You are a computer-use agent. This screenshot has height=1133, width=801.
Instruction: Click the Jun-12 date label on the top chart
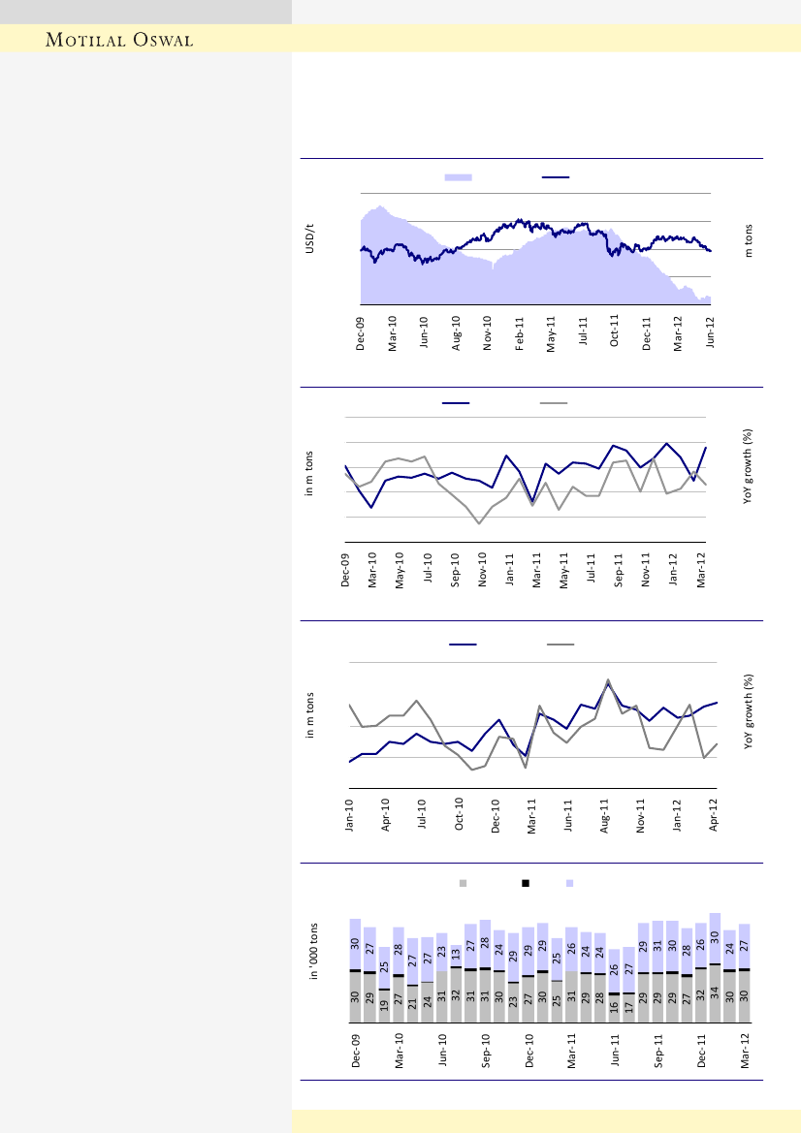pos(711,331)
